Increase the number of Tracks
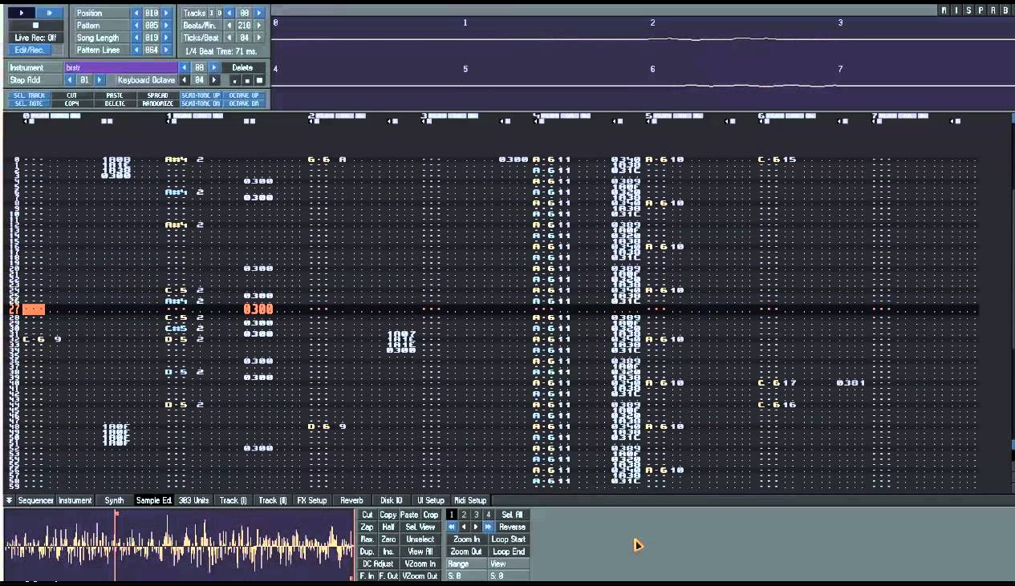Image resolution: width=1015 pixels, height=586 pixels. tap(259, 13)
